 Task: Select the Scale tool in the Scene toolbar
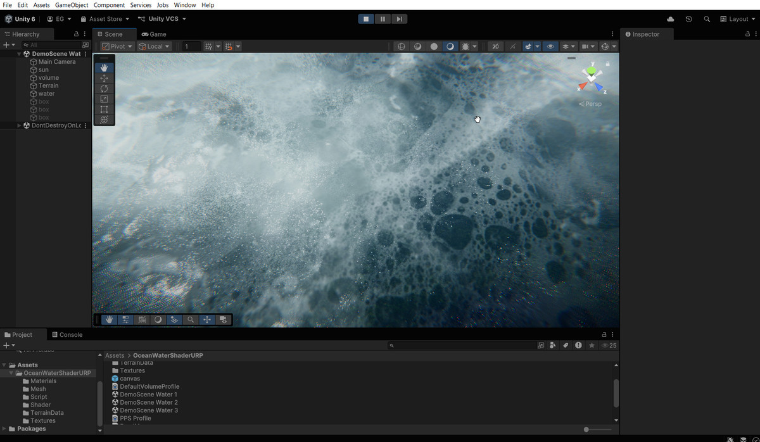click(104, 99)
